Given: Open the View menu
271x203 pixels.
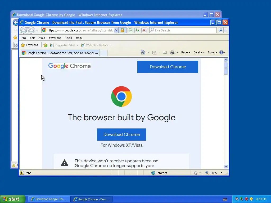Looking at the screenshot, I should tap(42, 38).
